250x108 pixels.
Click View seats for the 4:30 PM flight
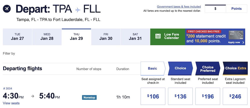tap(11, 103)
